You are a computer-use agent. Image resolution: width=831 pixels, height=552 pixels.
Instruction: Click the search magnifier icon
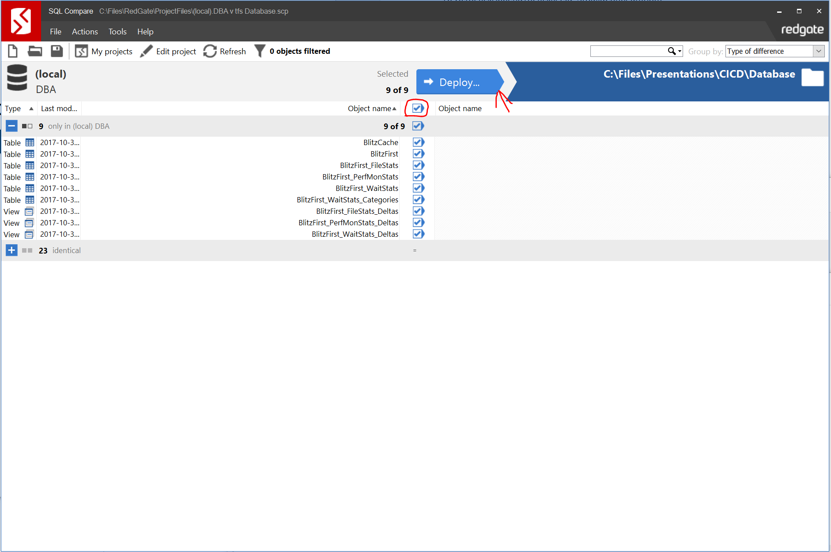[671, 51]
